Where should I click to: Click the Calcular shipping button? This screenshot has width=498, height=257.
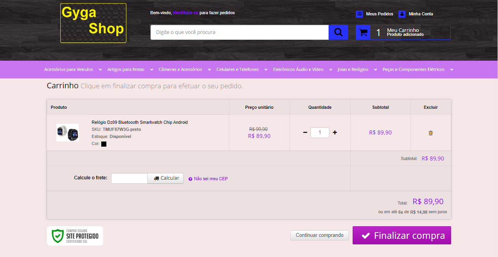pos(166,178)
